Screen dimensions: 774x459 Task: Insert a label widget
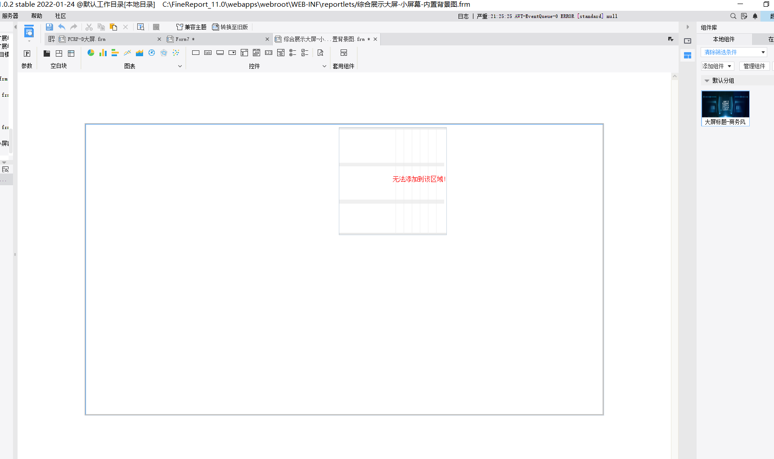(x=208, y=53)
